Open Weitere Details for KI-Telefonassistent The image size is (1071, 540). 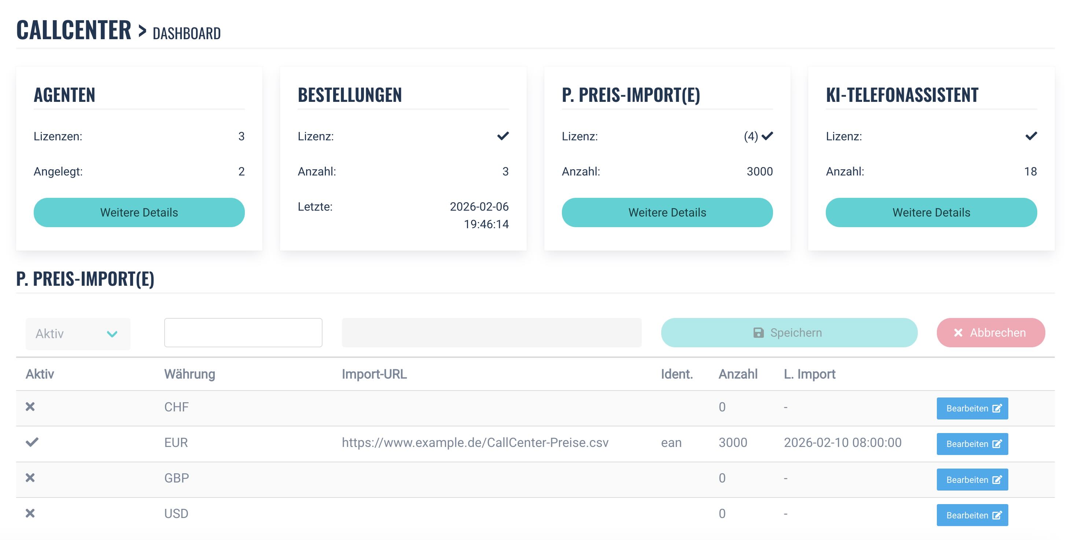pos(931,212)
